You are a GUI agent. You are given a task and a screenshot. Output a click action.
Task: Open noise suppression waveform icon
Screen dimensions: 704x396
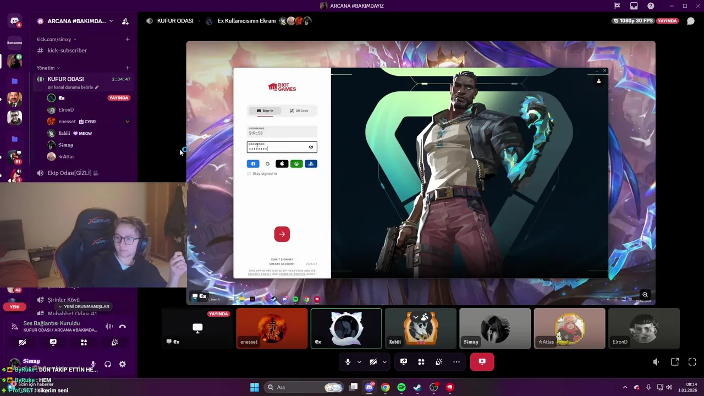coord(109,326)
